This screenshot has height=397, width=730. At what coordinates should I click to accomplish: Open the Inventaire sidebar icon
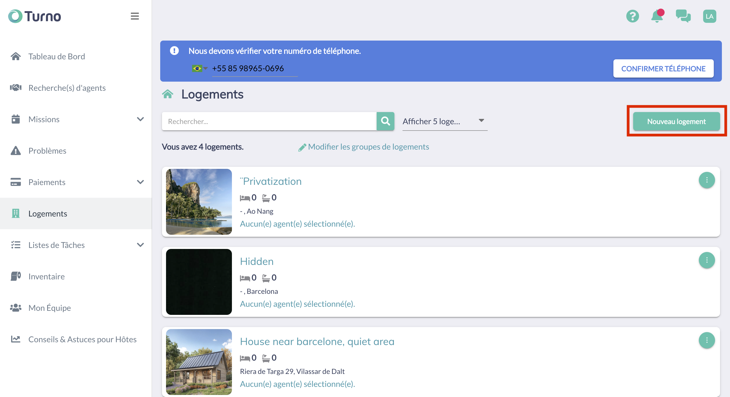pos(15,276)
